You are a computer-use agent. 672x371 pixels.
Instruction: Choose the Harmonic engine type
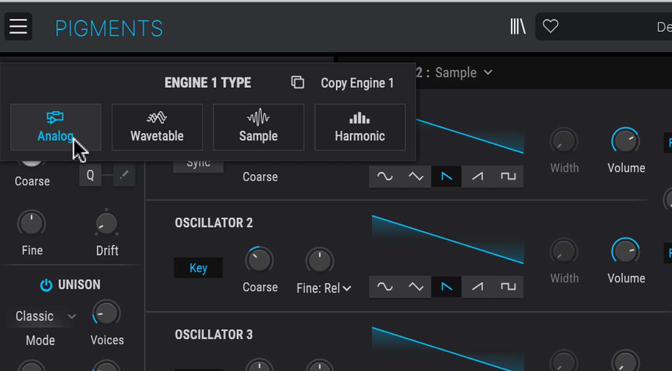click(360, 127)
